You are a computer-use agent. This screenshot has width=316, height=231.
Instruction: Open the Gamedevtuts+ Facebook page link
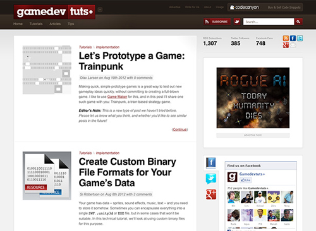(252, 174)
